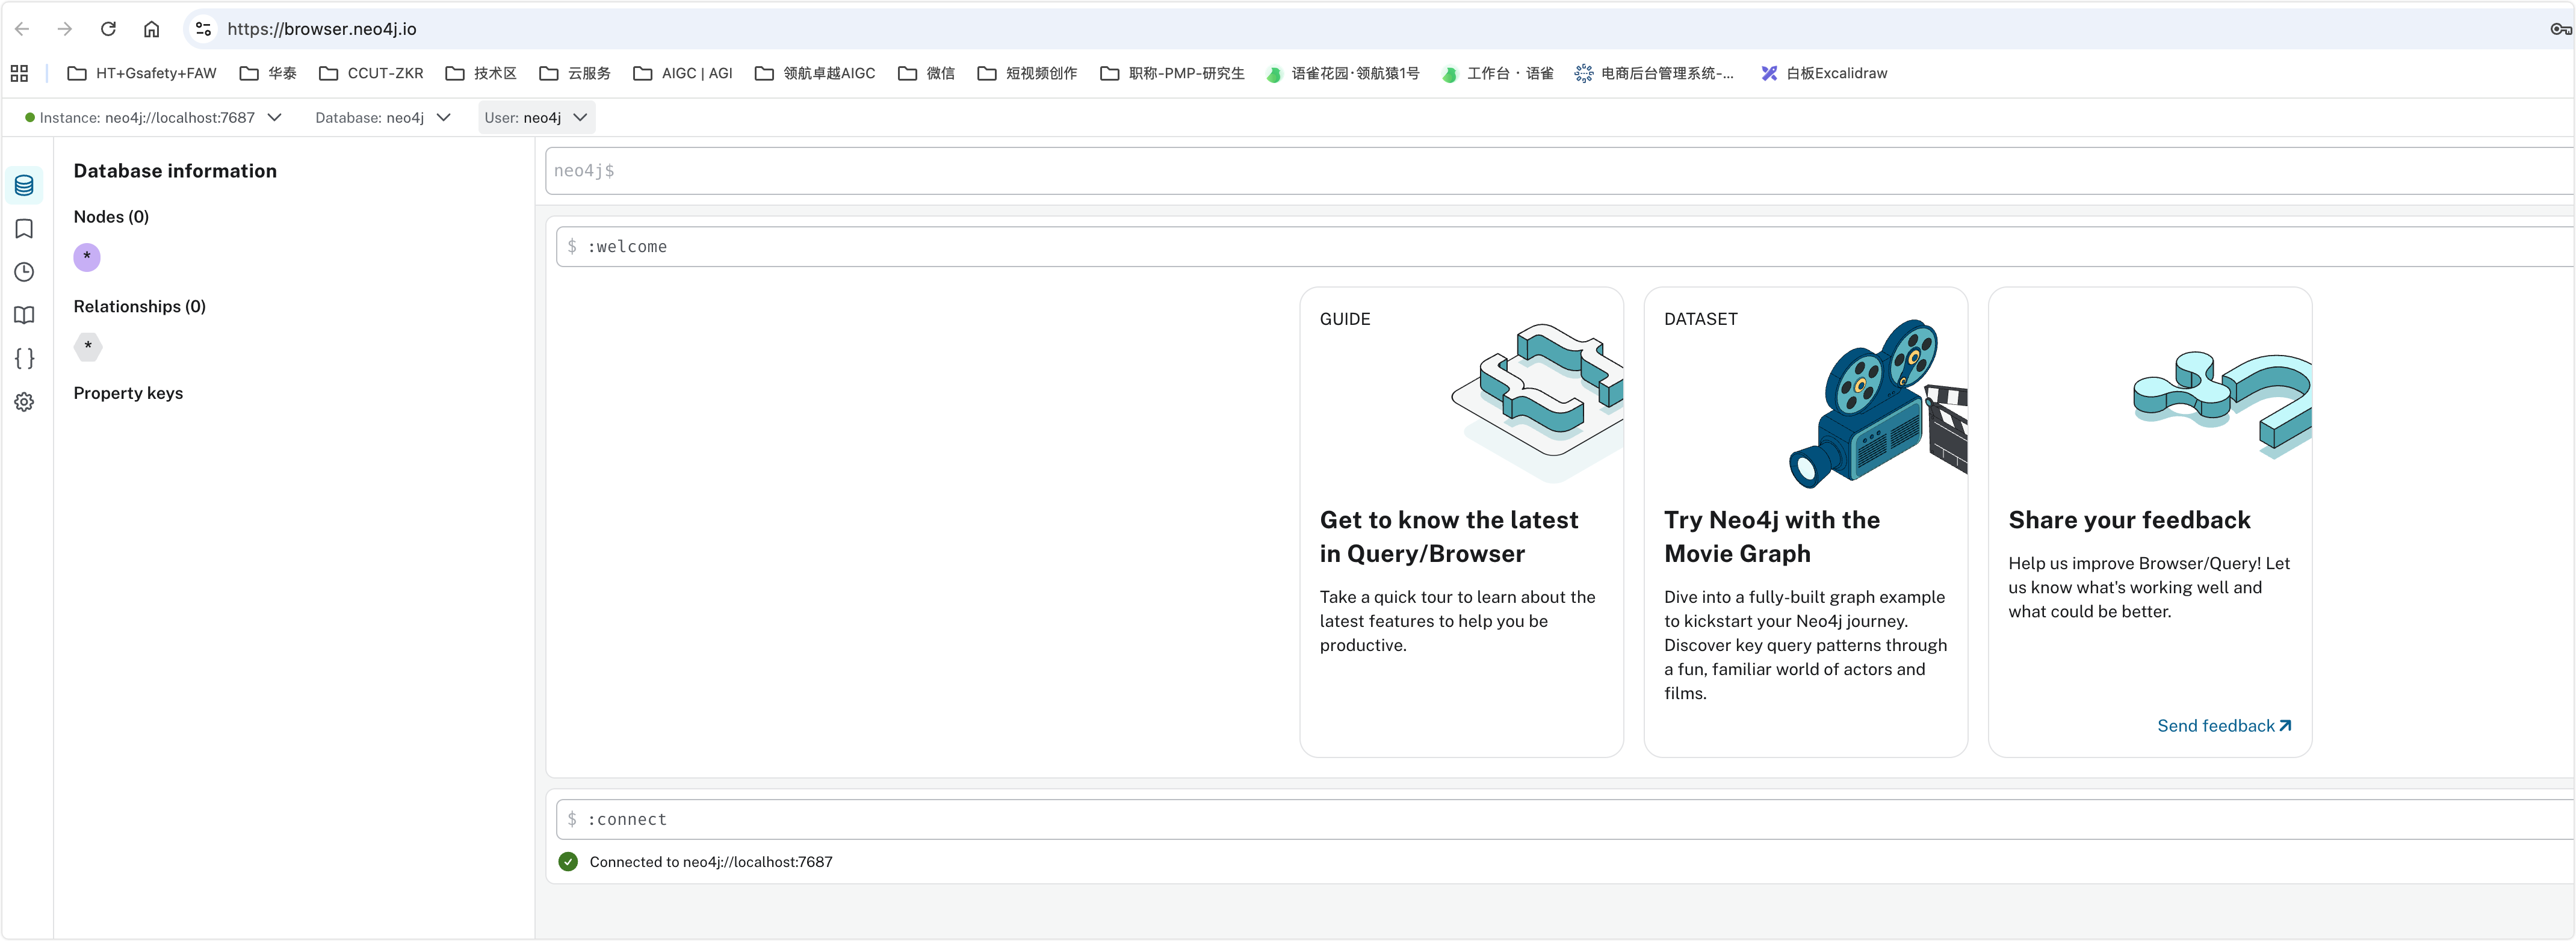Image resolution: width=2576 pixels, height=941 pixels.
Task: Click the :connect command field
Action: click(x=1565, y=820)
